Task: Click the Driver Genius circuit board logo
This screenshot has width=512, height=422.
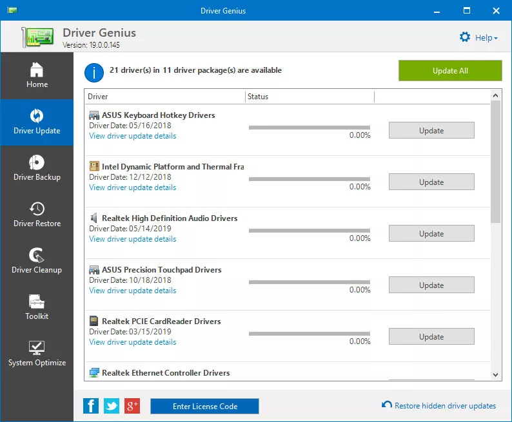Action: coord(37,37)
